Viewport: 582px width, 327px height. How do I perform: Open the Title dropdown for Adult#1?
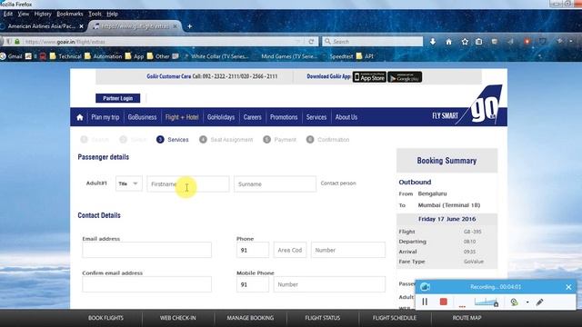[x=129, y=183]
